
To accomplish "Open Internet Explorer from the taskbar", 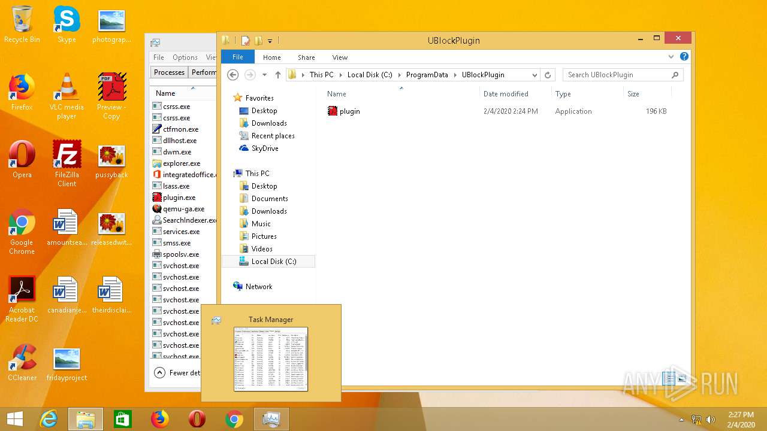I will tap(49, 419).
